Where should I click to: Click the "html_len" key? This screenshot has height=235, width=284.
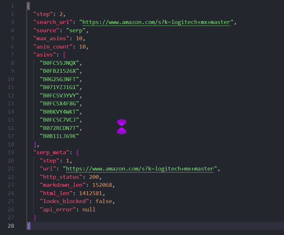coord(56,193)
